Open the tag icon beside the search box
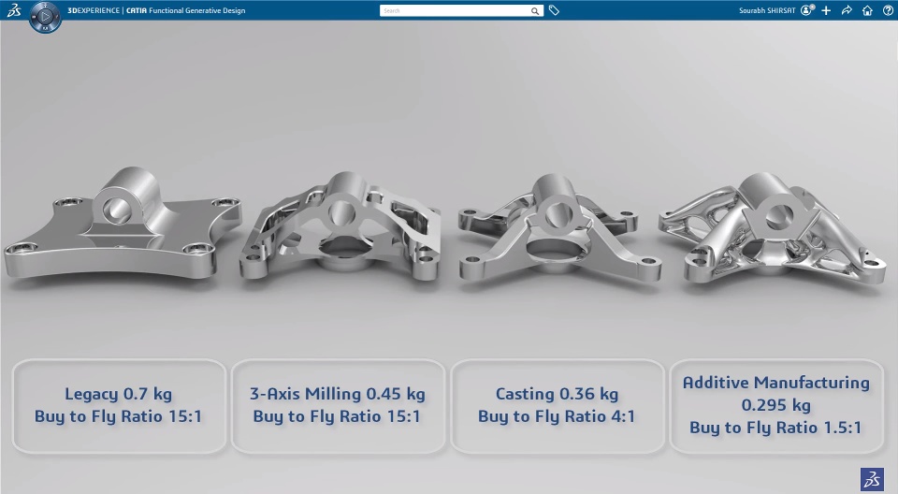Image resolution: width=898 pixels, height=494 pixels. pos(554,10)
